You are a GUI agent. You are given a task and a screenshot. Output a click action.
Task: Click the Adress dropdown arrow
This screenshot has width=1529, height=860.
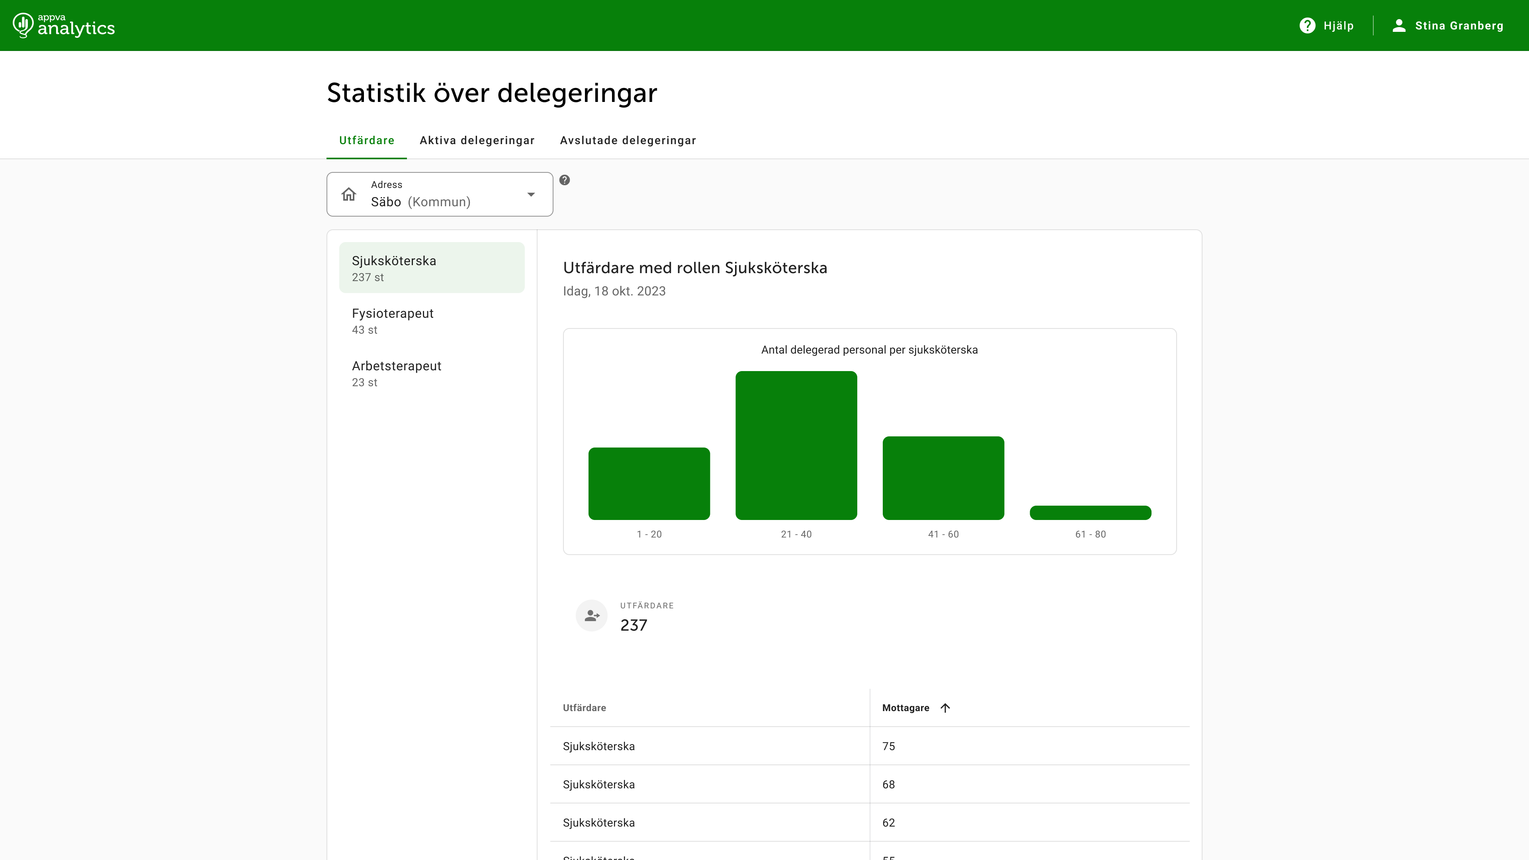tap(531, 195)
